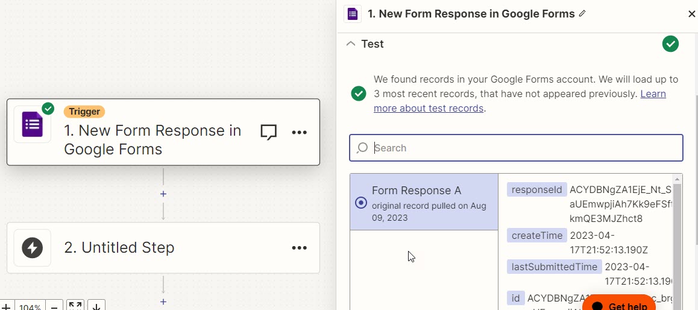
Task: Zoom out the canvas with the minus button
Action: [x=54, y=307]
